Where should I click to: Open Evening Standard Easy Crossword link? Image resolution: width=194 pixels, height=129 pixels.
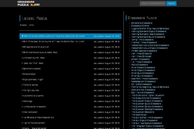[148, 34]
